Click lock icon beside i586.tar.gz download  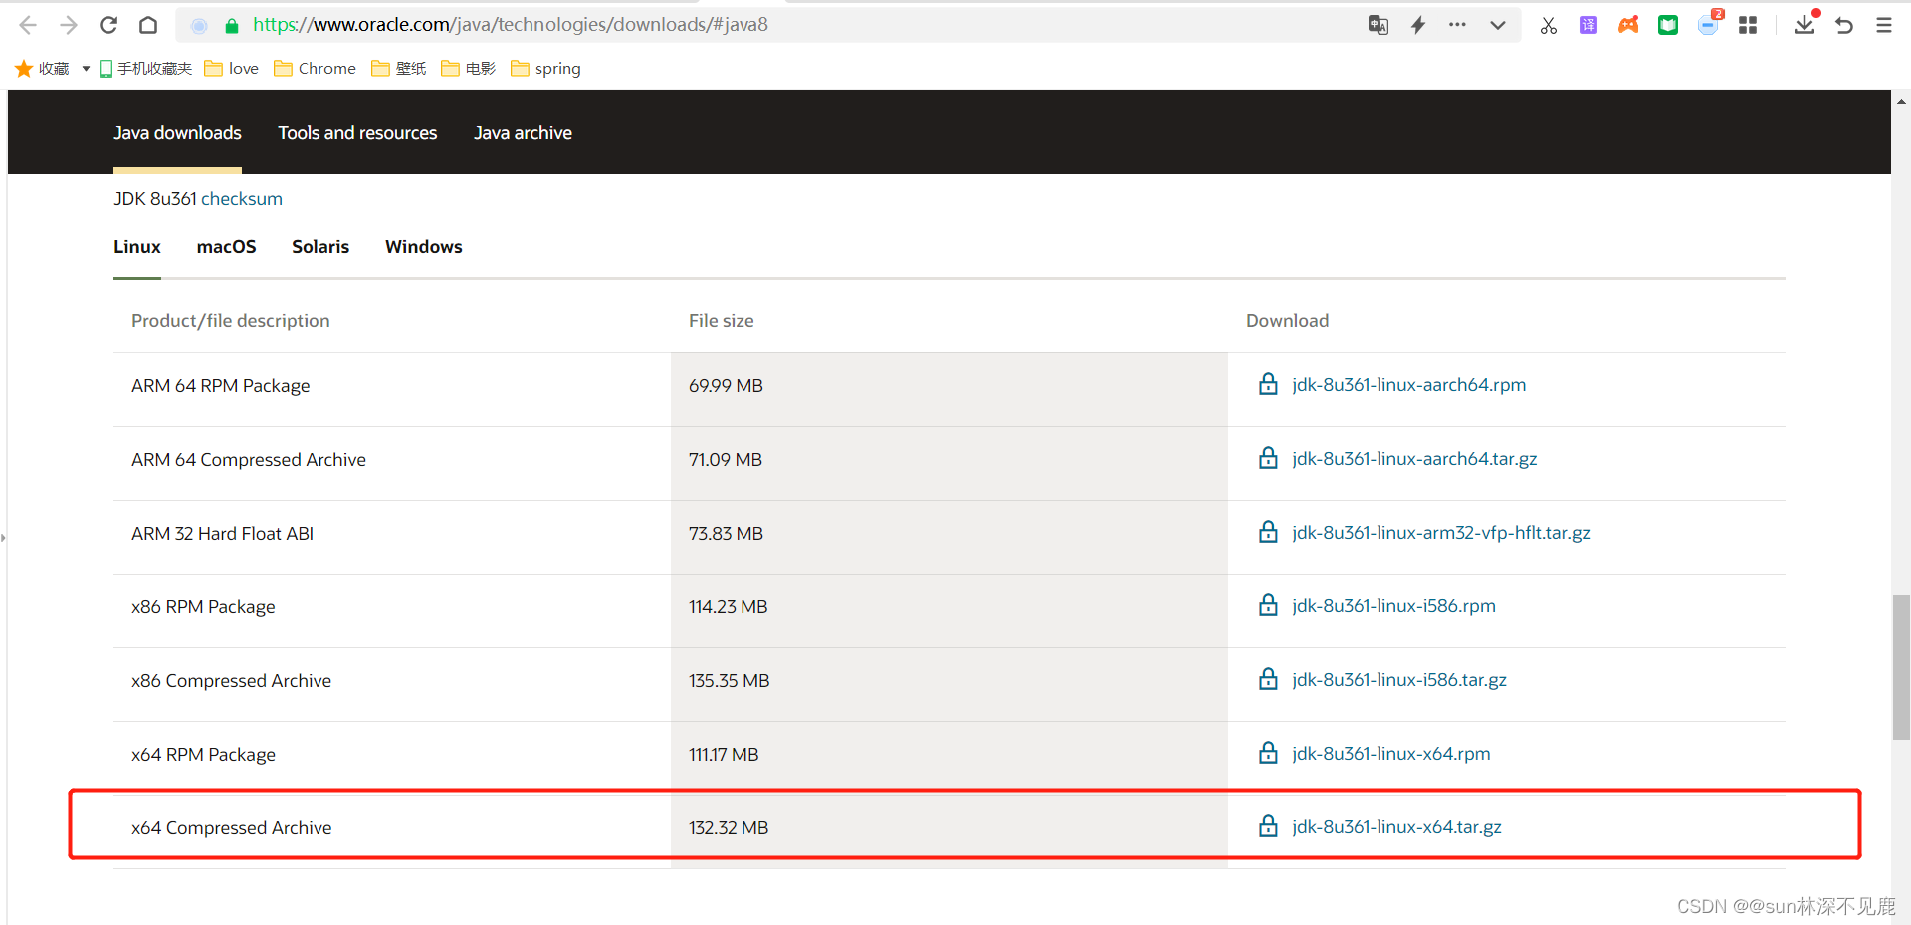point(1268,679)
